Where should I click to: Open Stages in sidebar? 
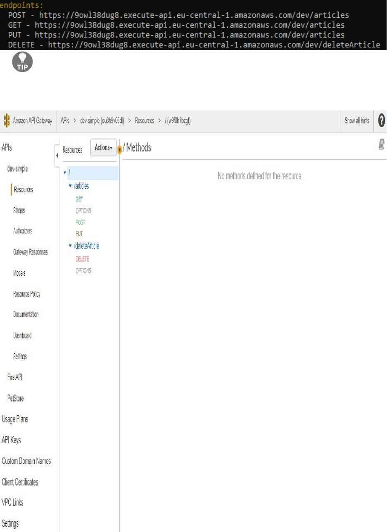[x=19, y=211]
